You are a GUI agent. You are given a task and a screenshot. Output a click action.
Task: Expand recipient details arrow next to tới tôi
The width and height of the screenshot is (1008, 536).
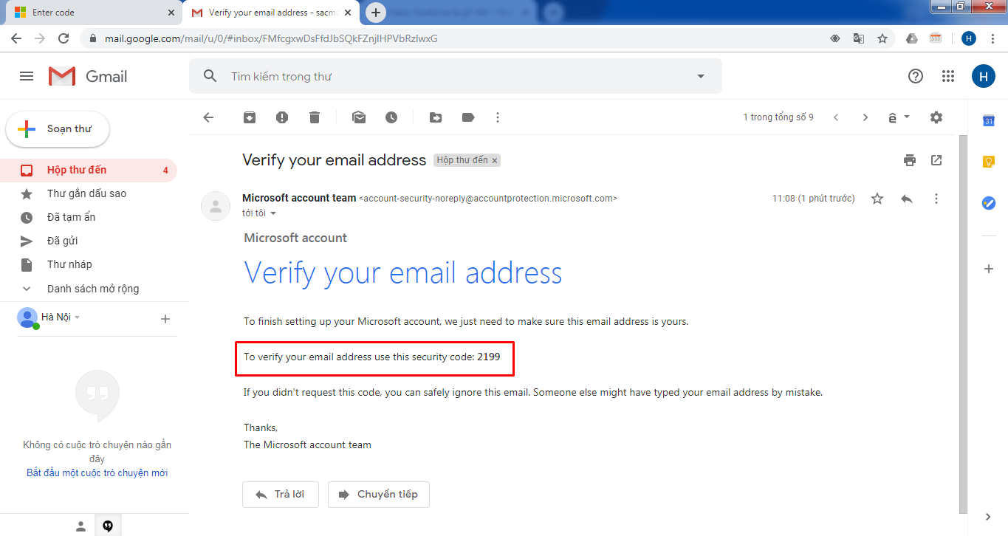(x=273, y=213)
